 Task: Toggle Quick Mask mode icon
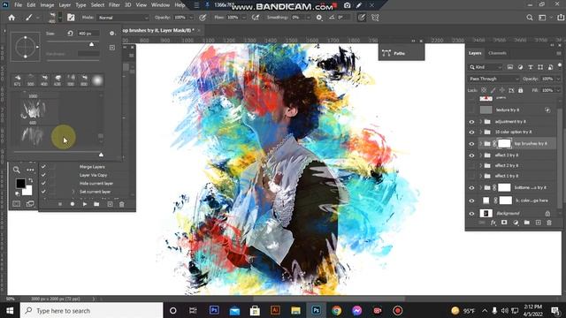[x=17, y=204]
